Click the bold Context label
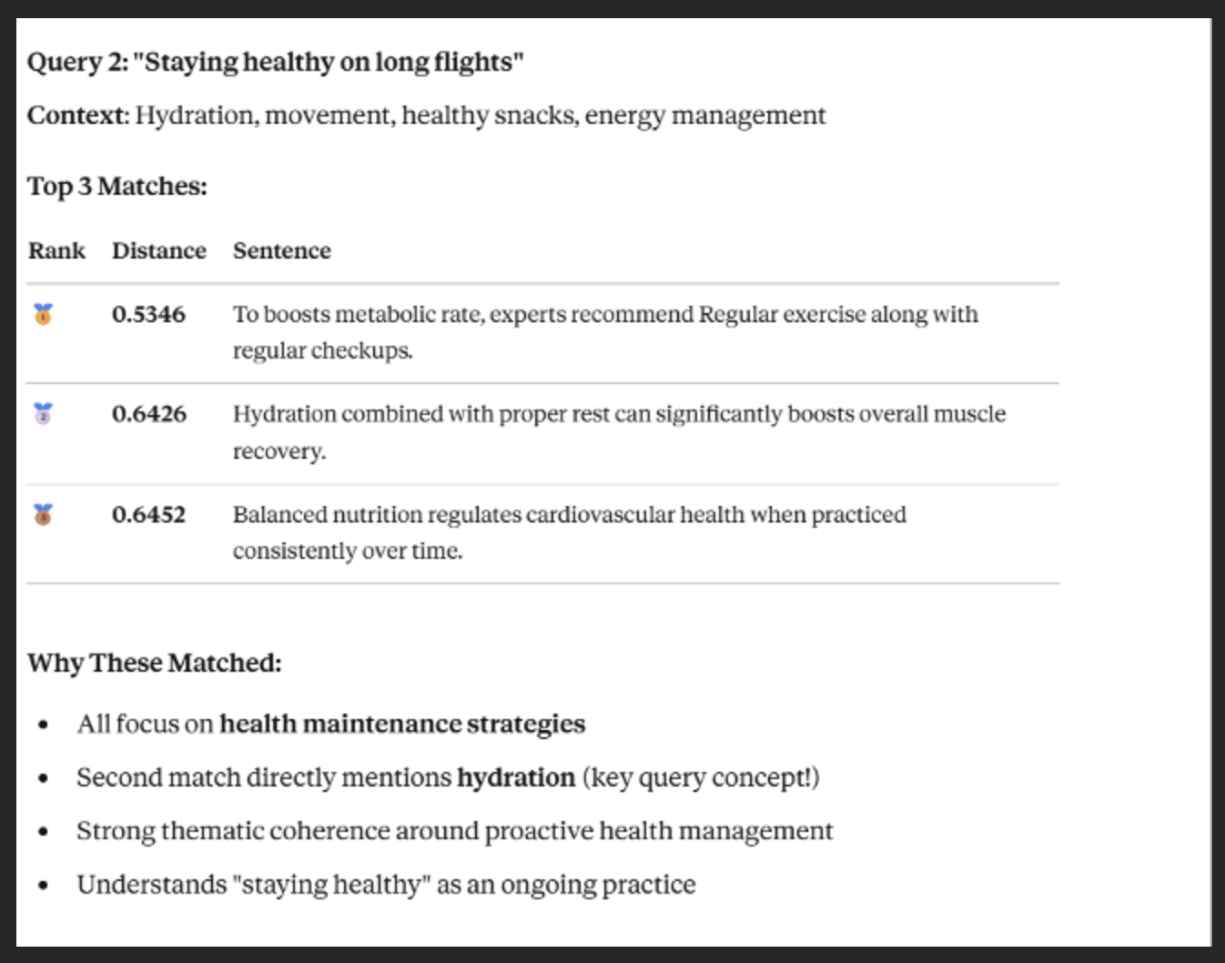 (x=77, y=116)
